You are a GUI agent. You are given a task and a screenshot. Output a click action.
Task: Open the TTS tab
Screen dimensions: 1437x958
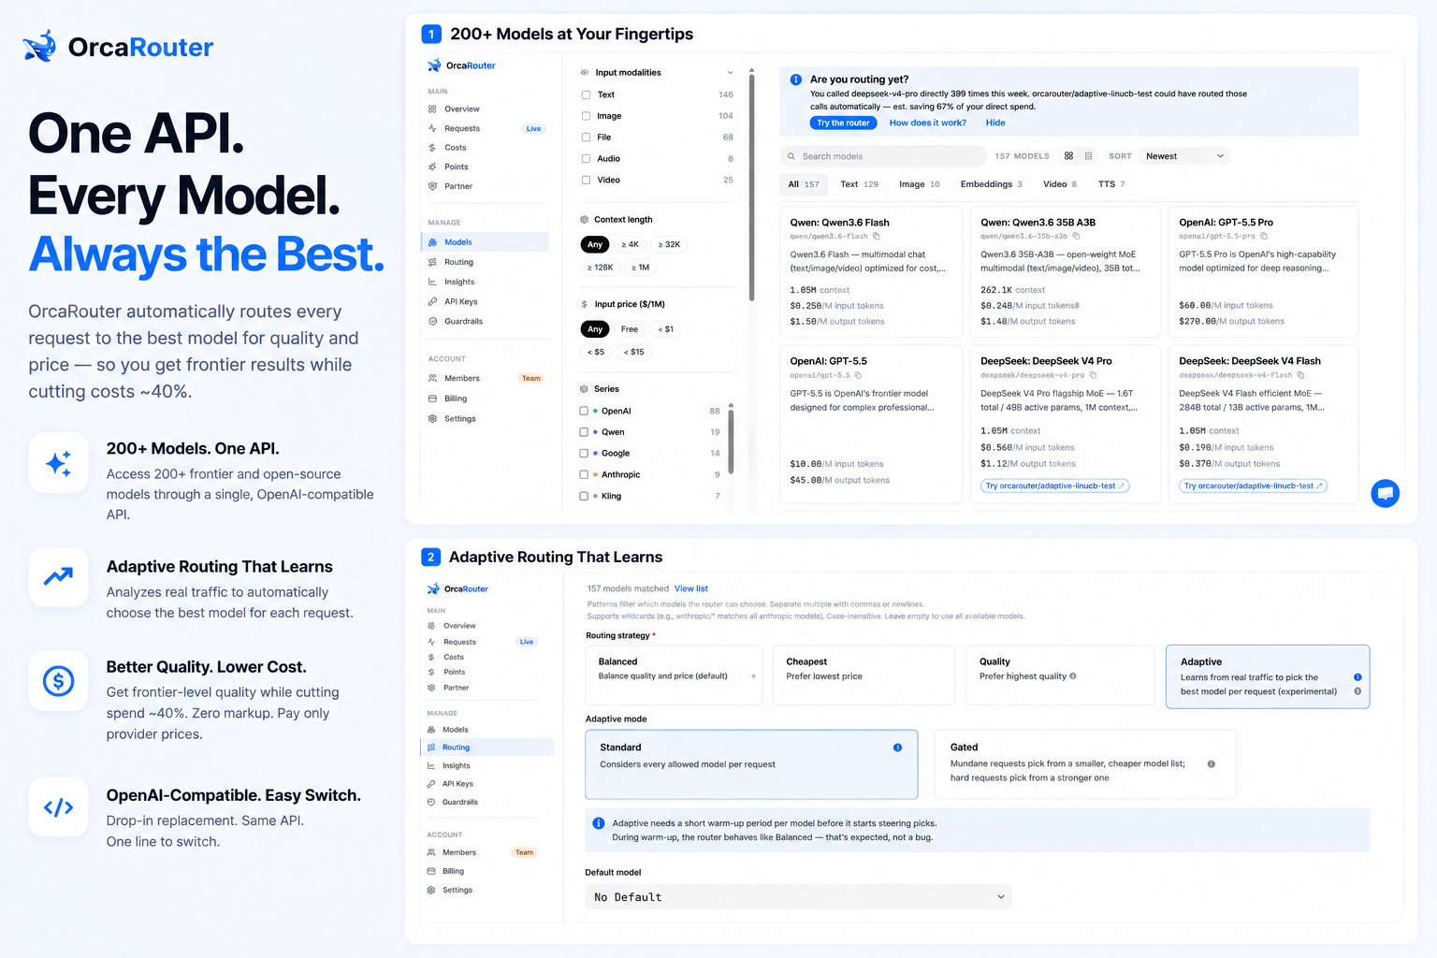click(1111, 184)
